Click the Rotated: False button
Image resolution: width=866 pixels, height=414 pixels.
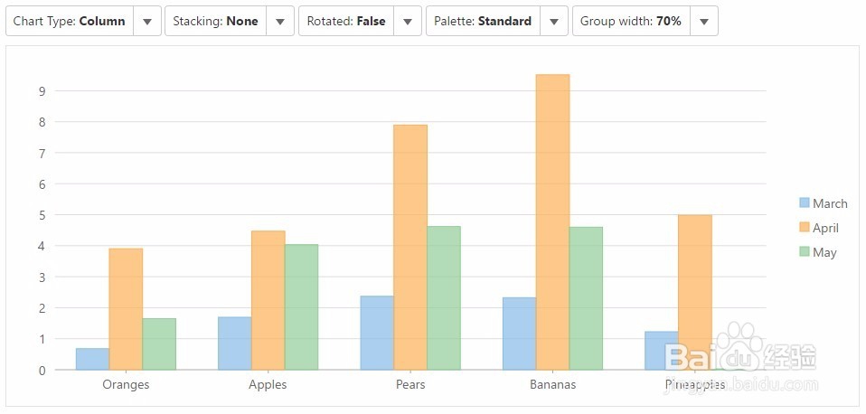click(348, 22)
